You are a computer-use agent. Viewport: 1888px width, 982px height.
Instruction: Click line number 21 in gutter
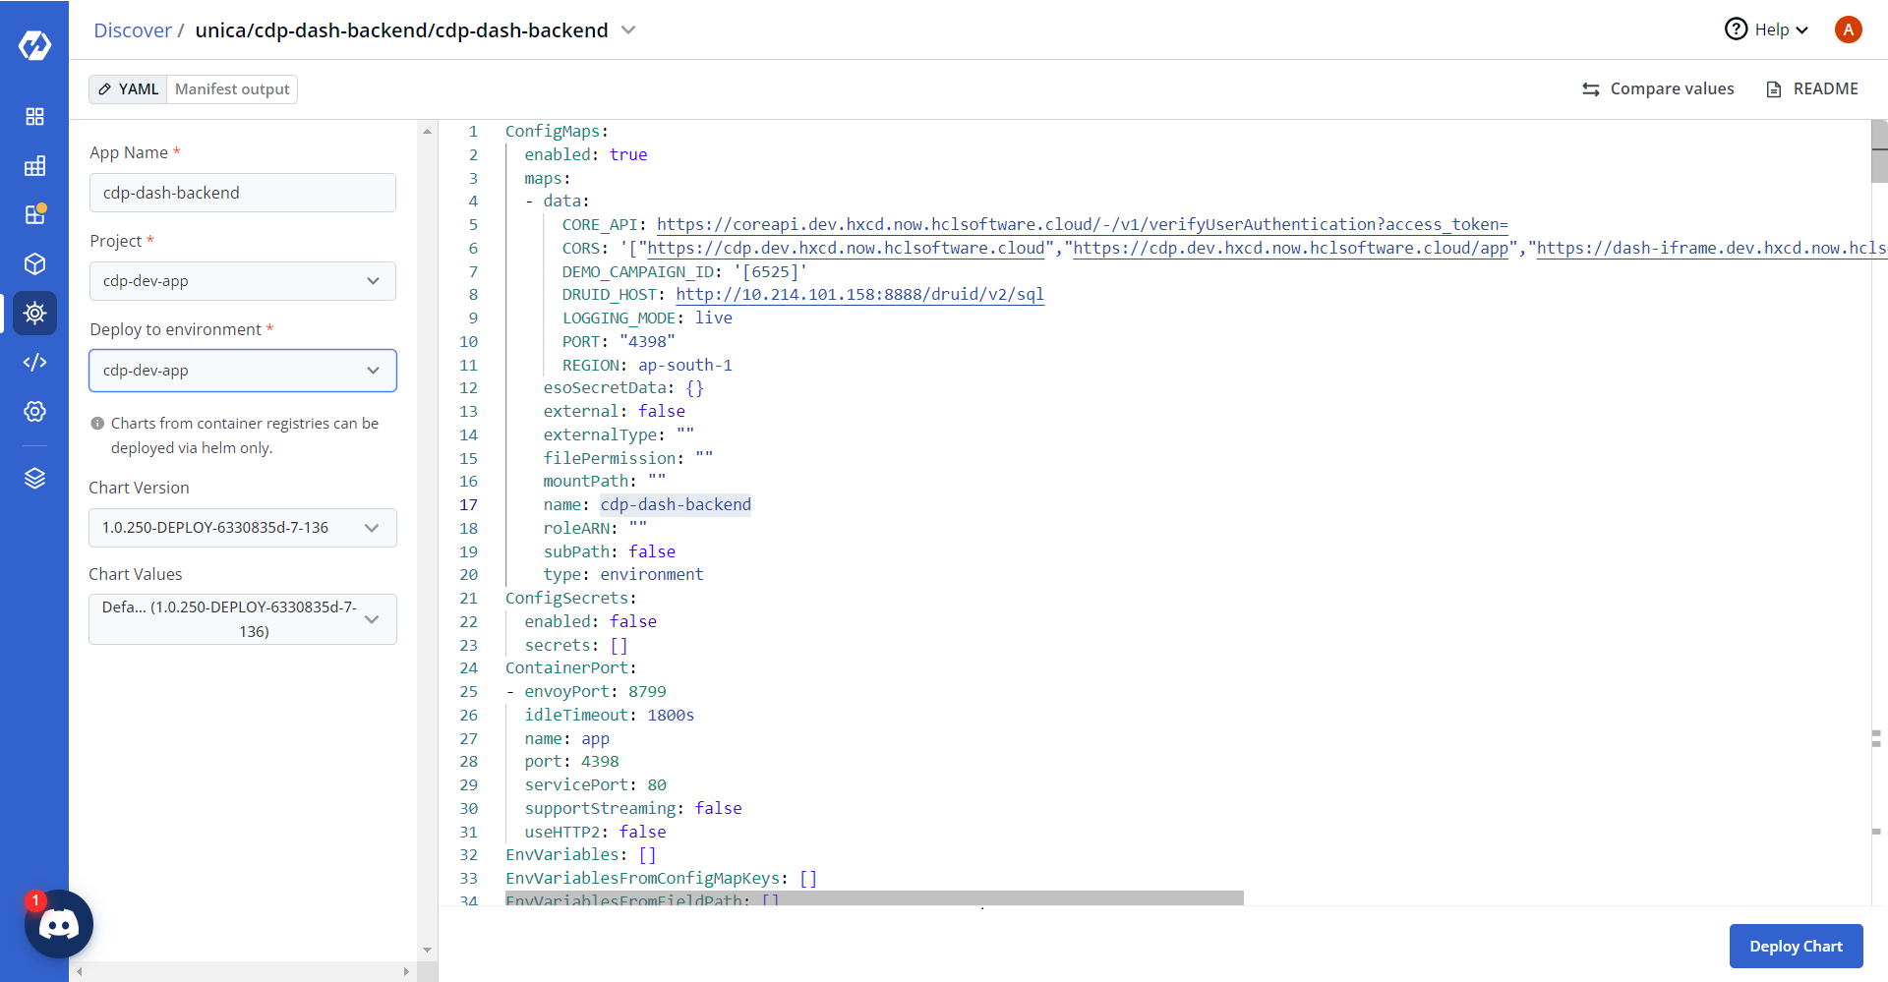(x=469, y=599)
